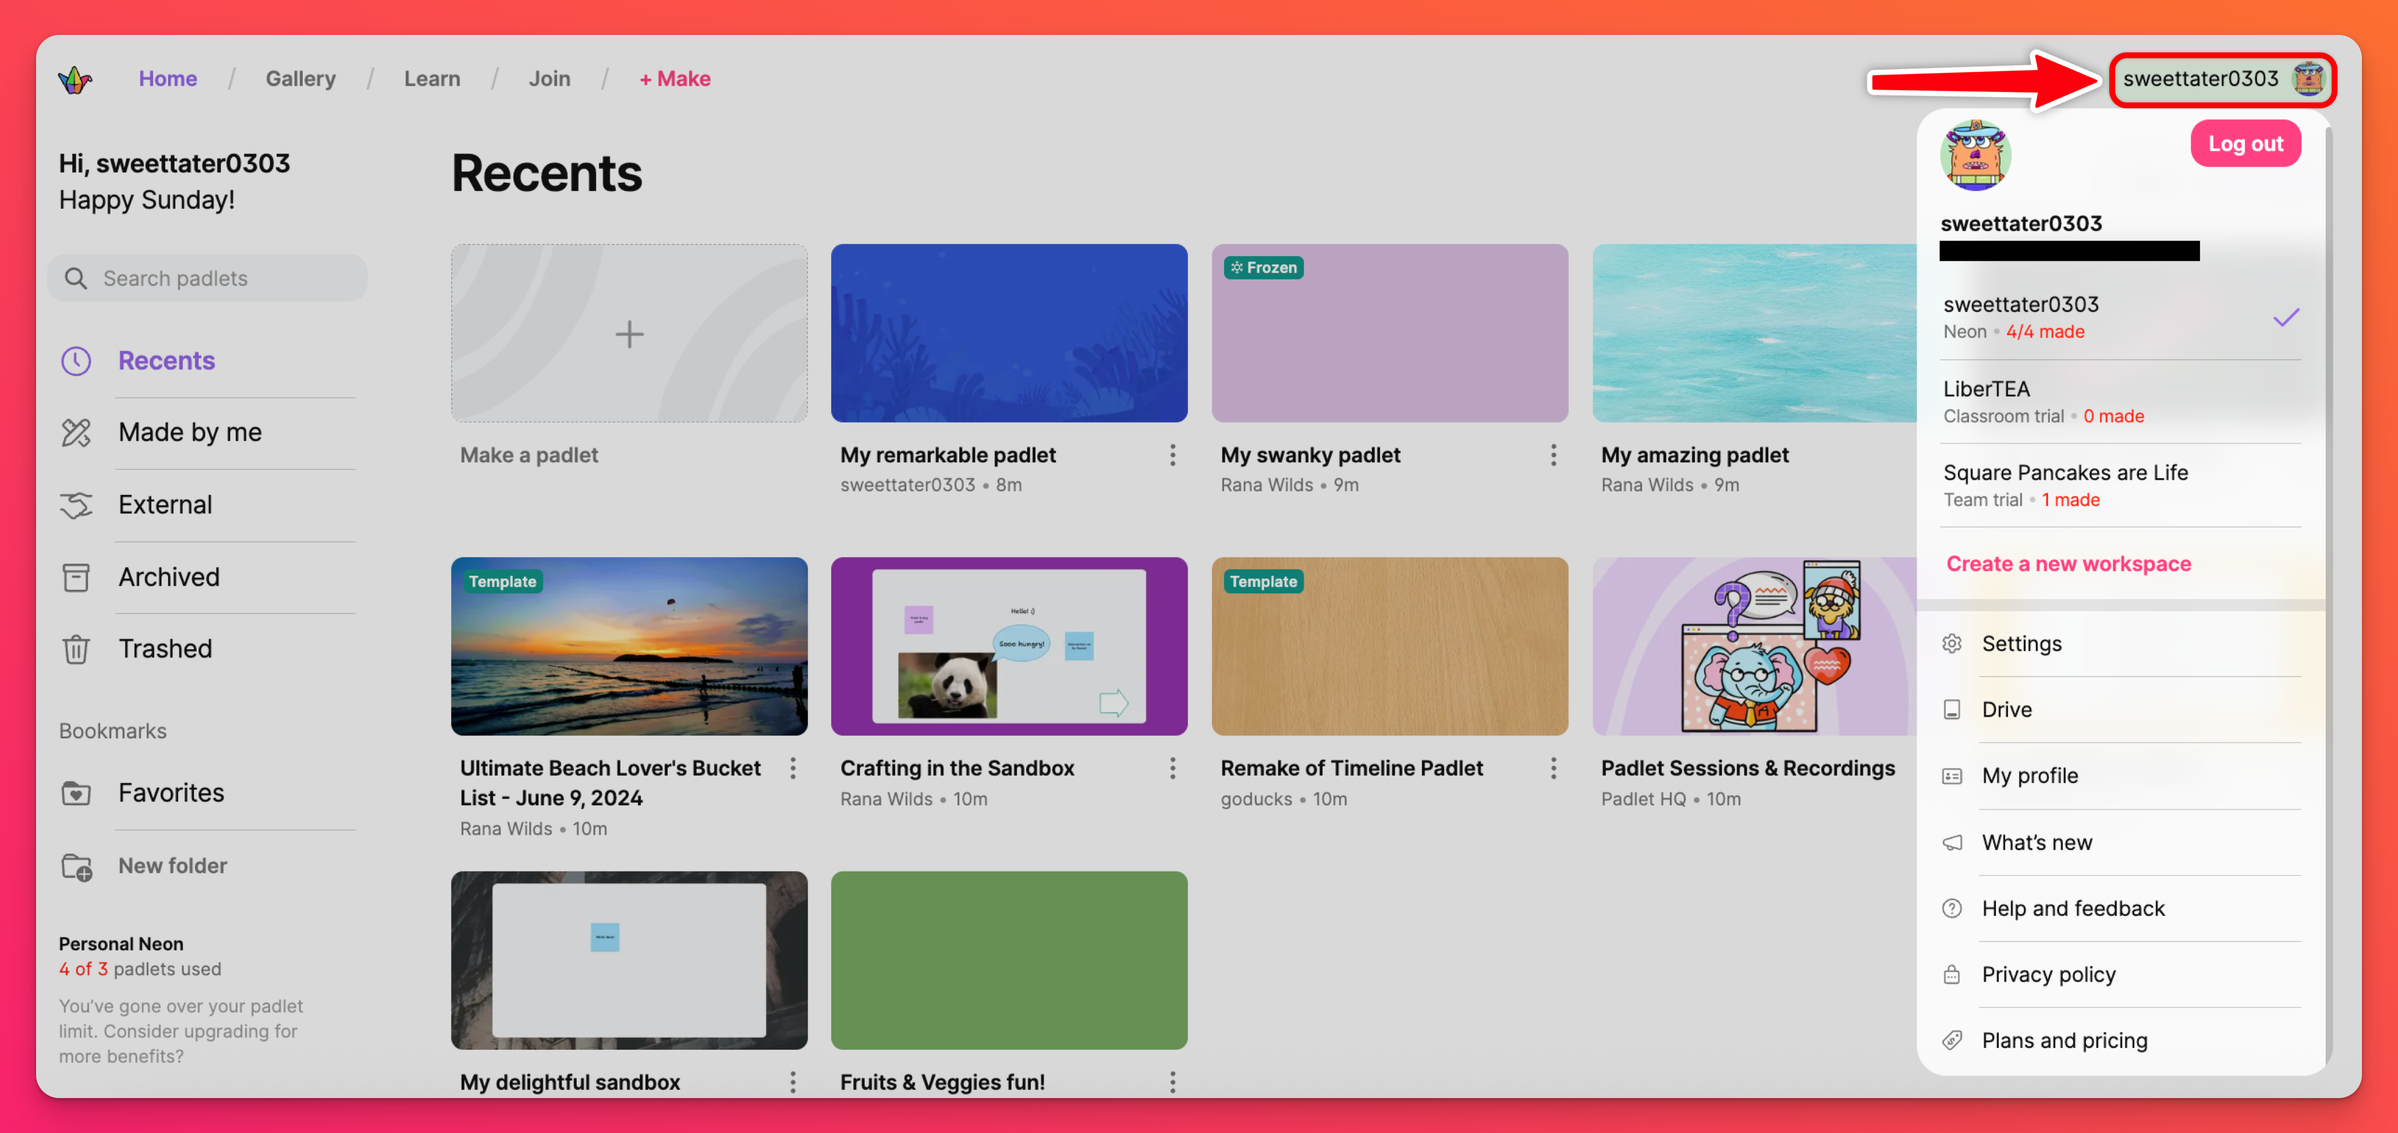2398x1133 pixels.
Task: Click the New folder label
Action: [x=172, y=867]
